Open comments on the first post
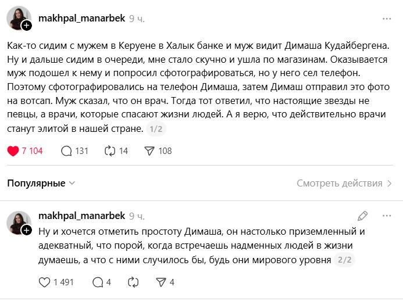403x305 pixels. tap(66, 151)
